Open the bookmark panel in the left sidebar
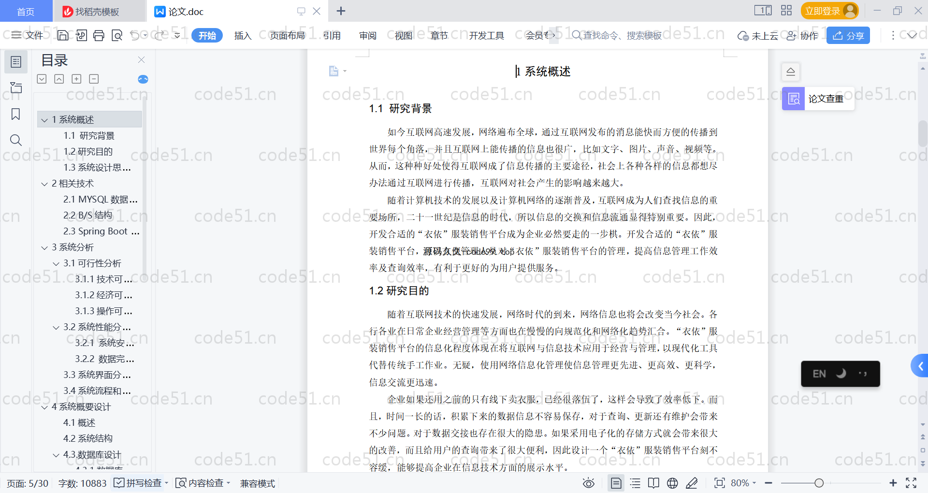Viewport: 928px width, 493px height. click(x=15, y=114)
